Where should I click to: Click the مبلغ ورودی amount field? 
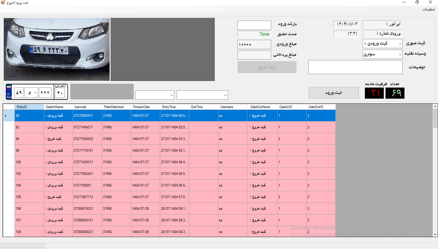pyautogui.click(x=254, y=44)
